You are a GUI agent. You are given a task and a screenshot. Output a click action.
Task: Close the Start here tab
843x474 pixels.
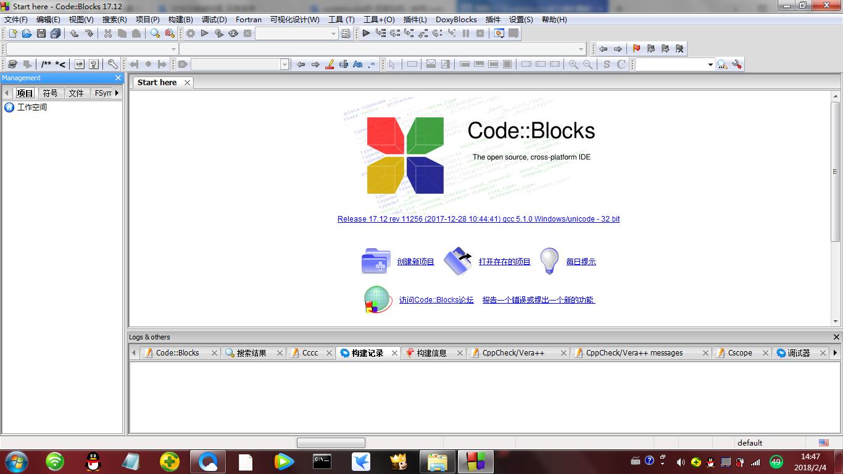point(187,83)
